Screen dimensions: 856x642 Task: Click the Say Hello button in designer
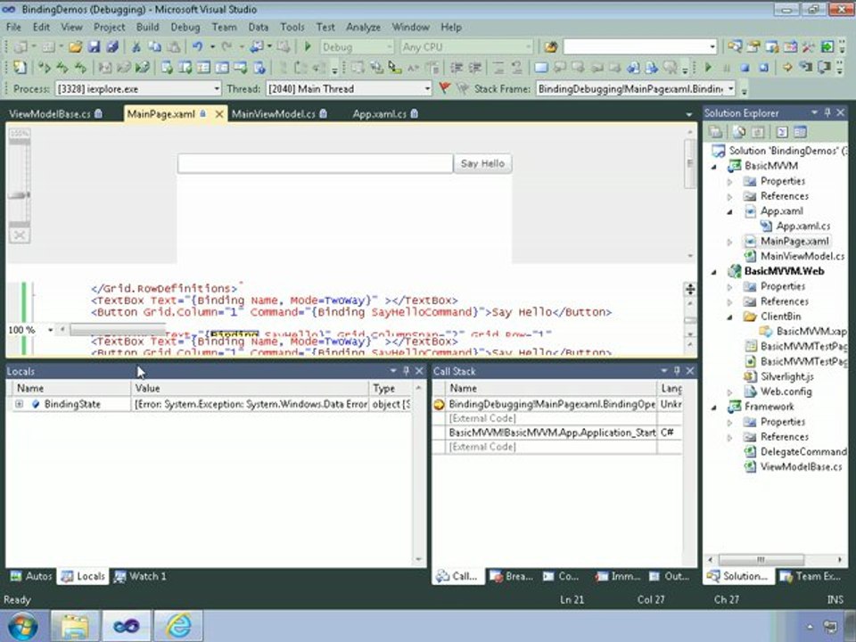(482, 164)
